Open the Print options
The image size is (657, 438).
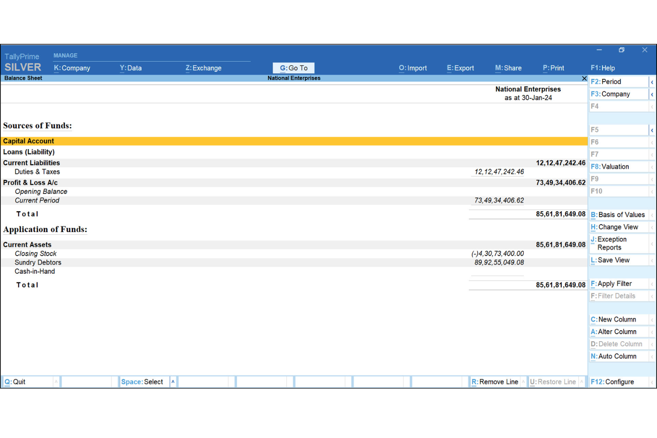click(x=553, y=68)
